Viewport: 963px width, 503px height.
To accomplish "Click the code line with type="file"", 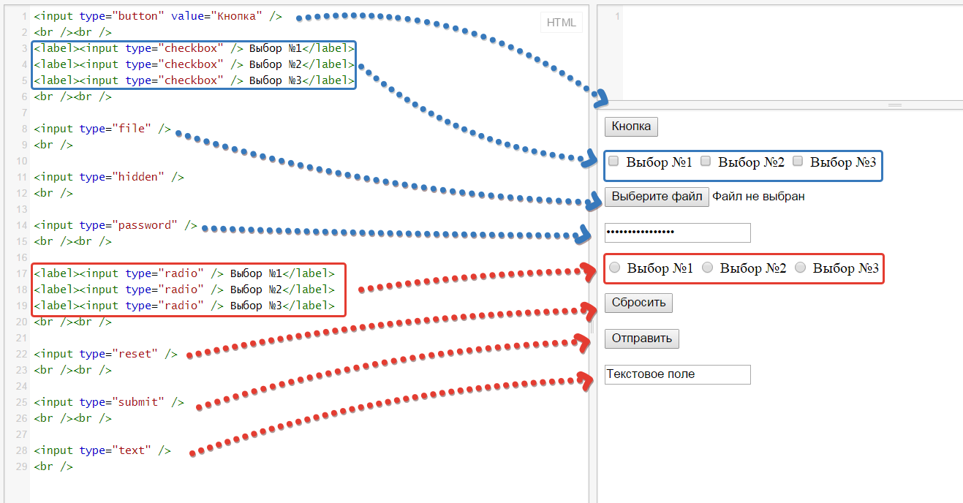I will point(102,129).
